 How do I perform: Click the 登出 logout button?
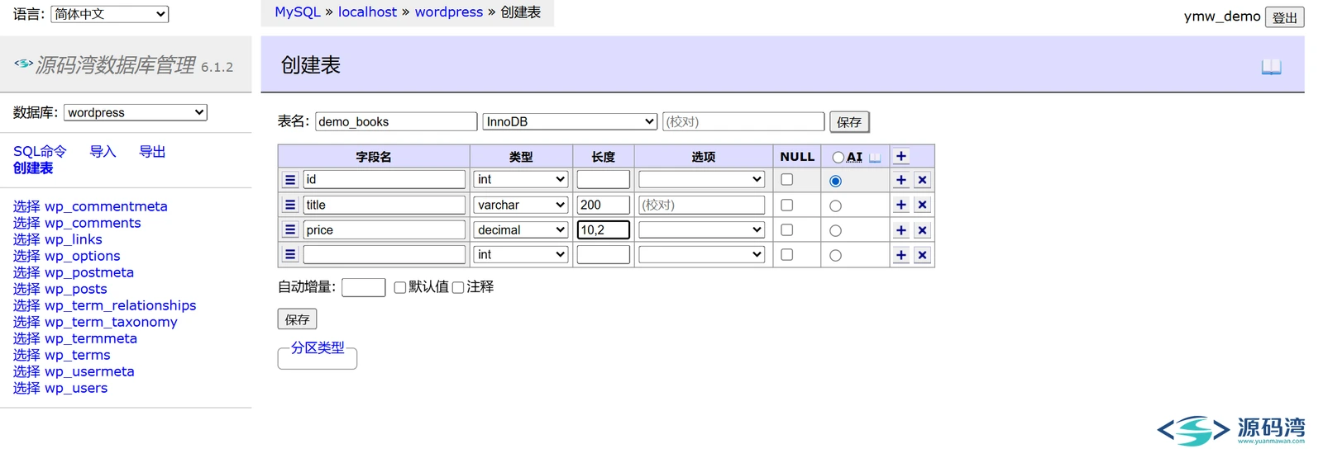point(1285,17)
